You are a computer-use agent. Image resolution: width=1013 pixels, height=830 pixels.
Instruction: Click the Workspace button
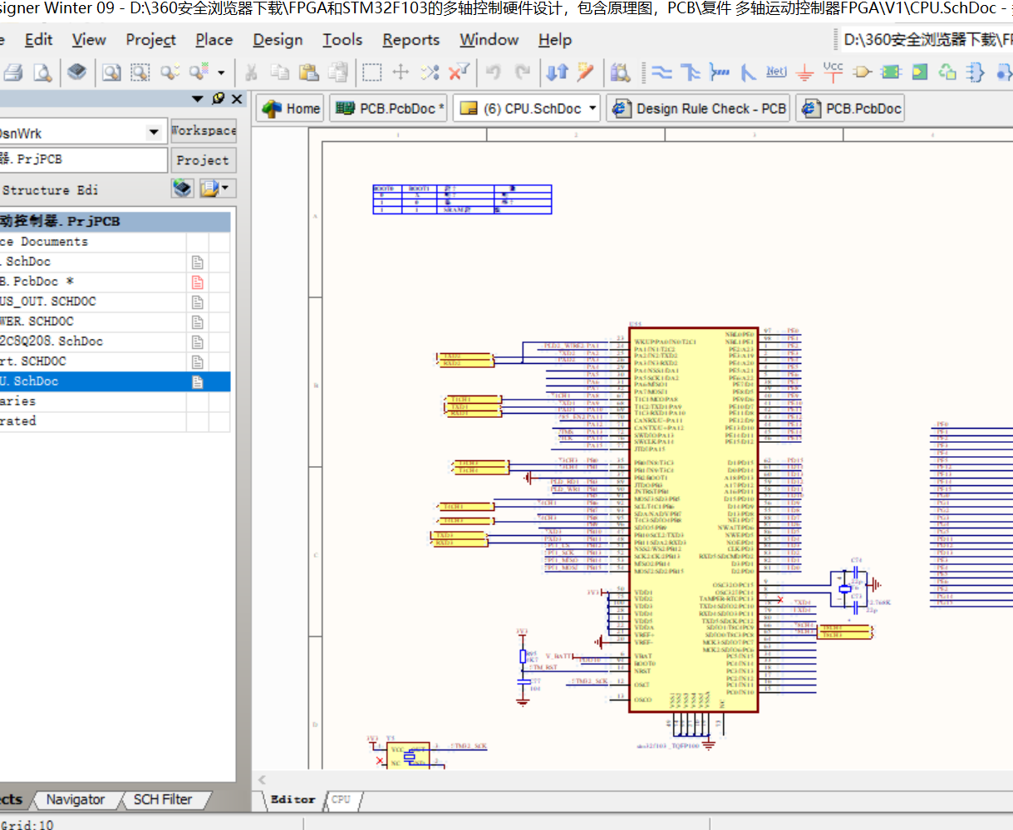click(x=204, y=130)
